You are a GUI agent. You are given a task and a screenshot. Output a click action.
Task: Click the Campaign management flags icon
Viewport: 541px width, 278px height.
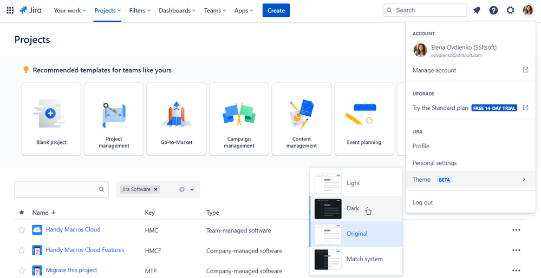[239, 114]
